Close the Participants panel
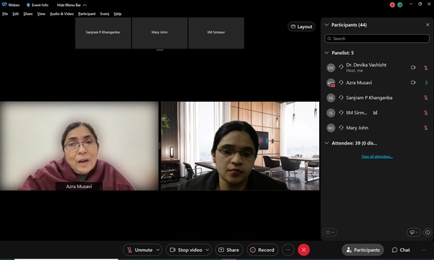Image resolution: width=434 pixels, height=260 pixels. click(x=427, y=25)
